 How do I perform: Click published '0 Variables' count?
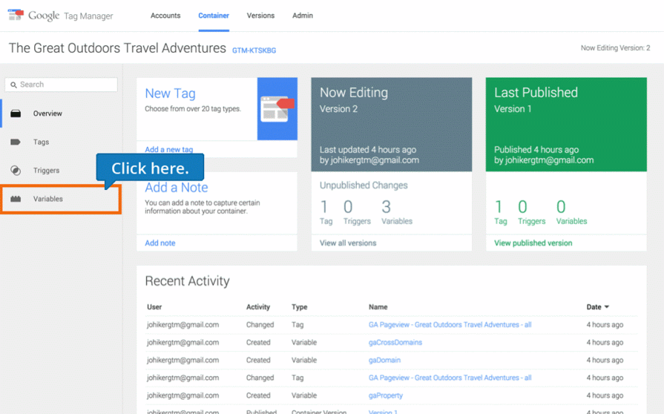click(x=572, y=212)
